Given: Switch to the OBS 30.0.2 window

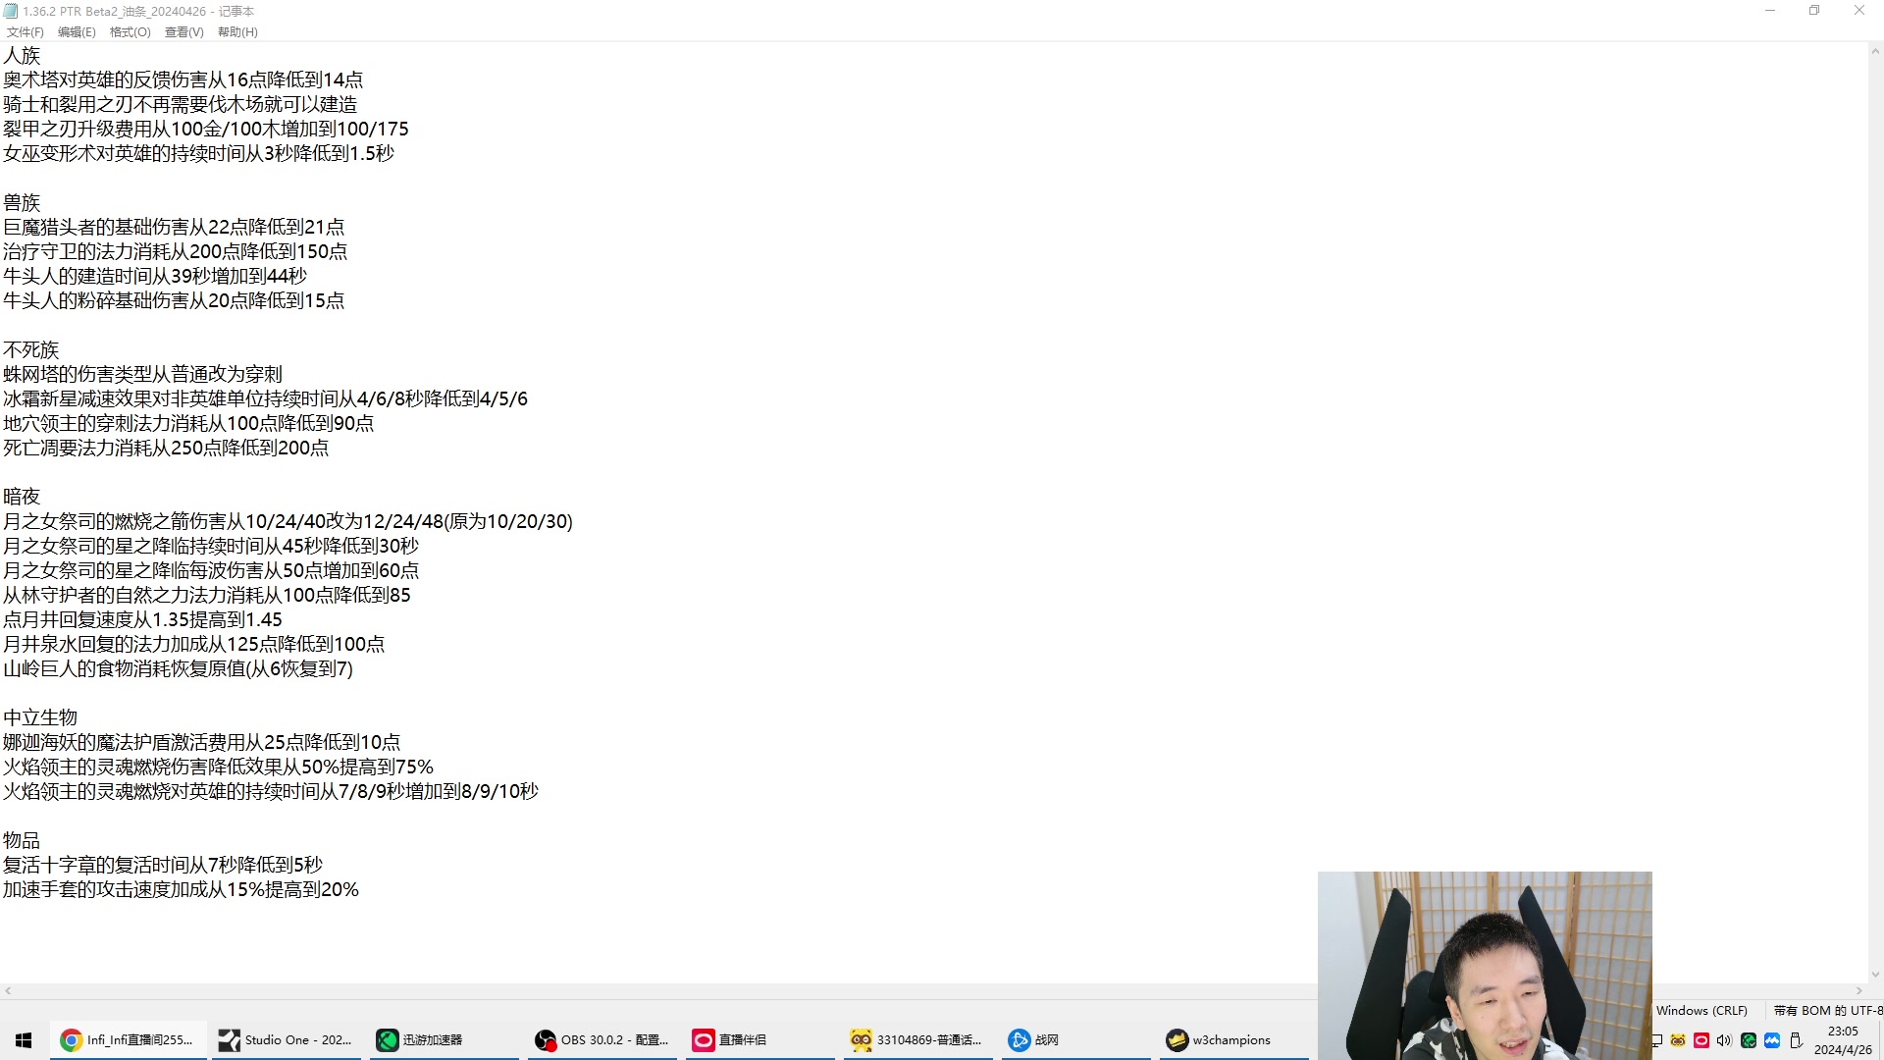Looking at the screenshot, I should [602, 1040].
